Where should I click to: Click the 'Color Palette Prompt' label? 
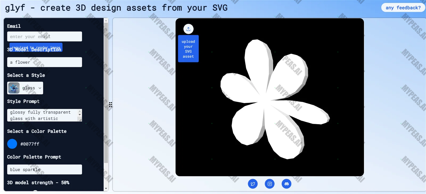(x=34, y=157)
